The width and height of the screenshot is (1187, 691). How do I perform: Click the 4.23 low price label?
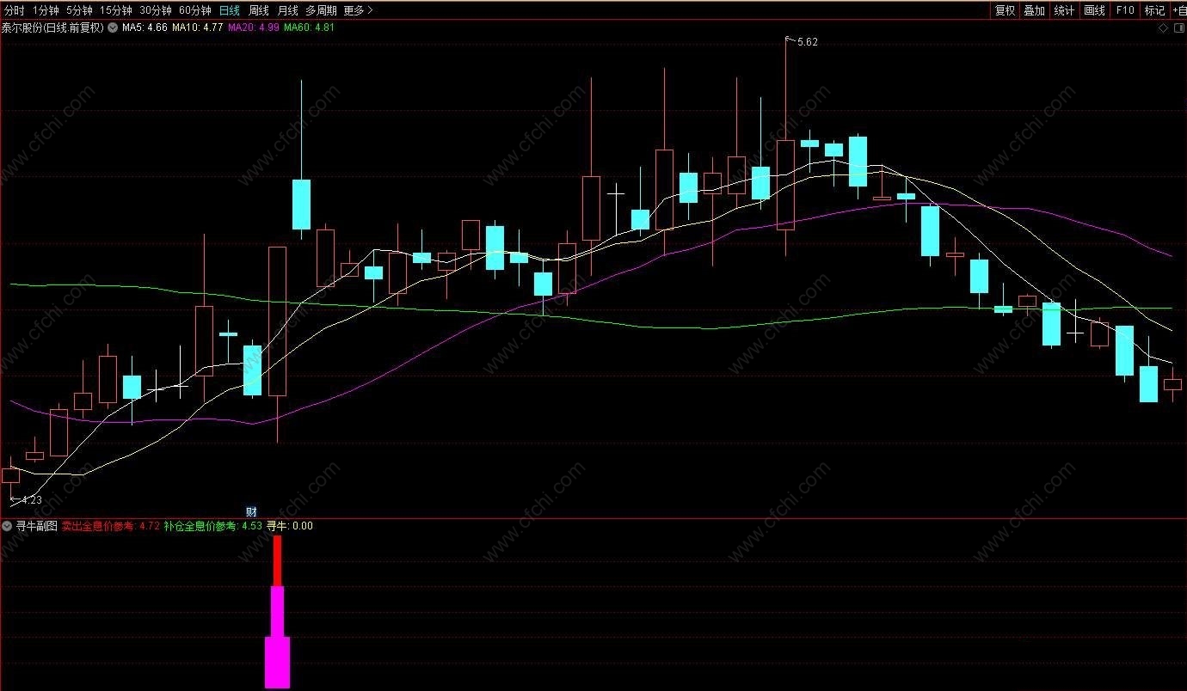(x=31, y=499)
